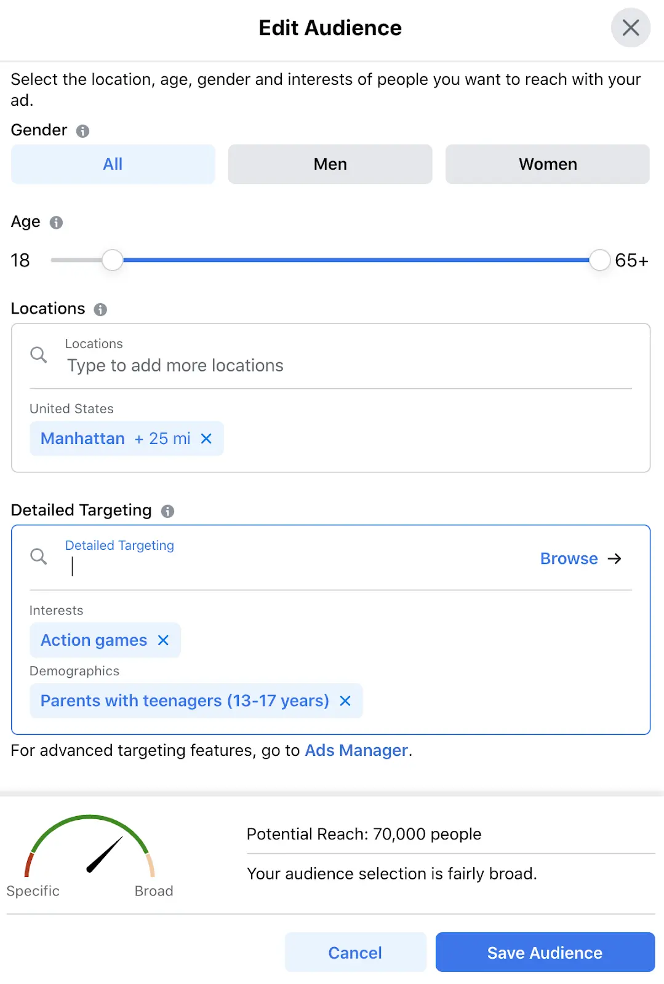664x984 pixels.
Task: Click the maximum age slider handle
Action: 599,260
